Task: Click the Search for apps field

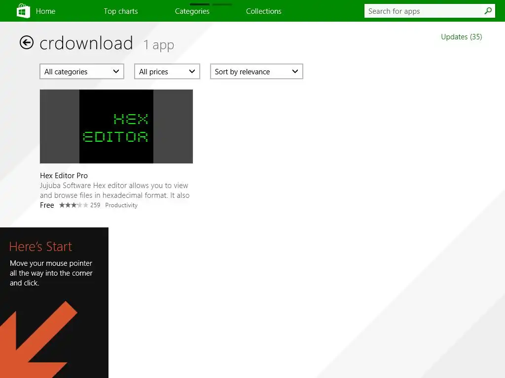Action: point(430,11)
